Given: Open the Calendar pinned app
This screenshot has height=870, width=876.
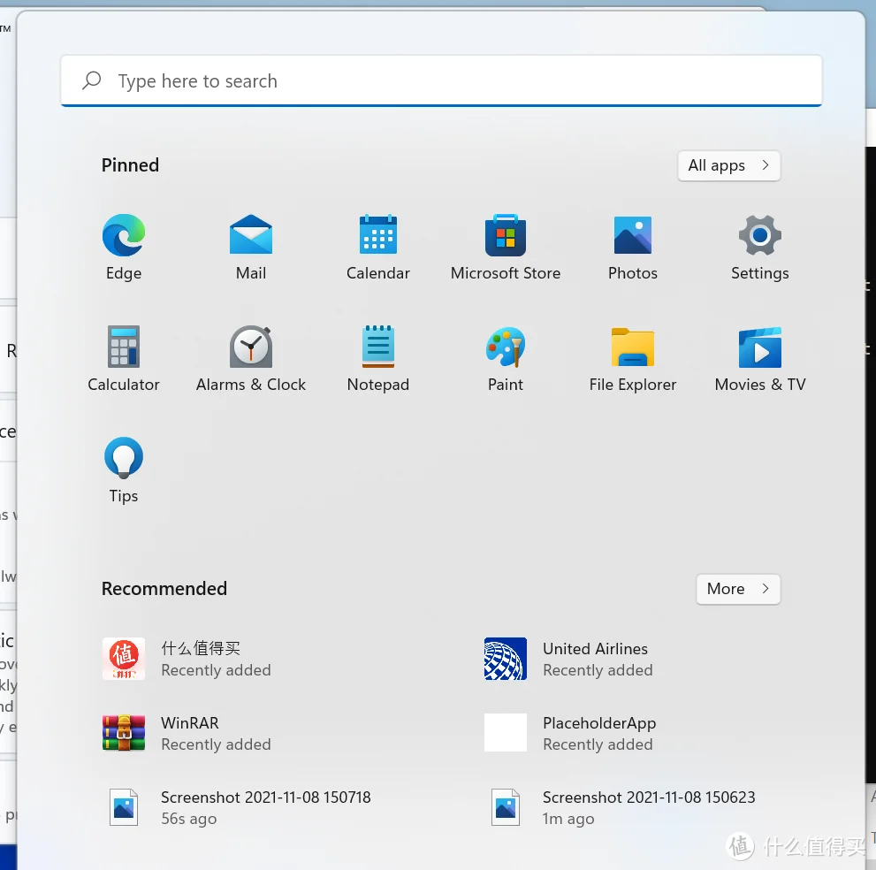Looking at the screenshot, I should [378, 248].
